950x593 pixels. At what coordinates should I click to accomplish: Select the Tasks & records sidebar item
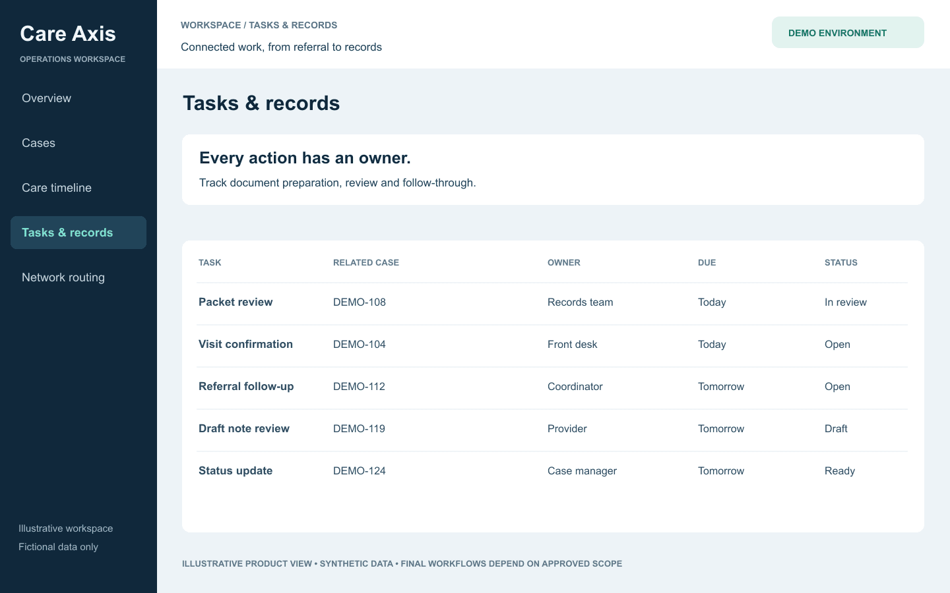pos(79,233)
